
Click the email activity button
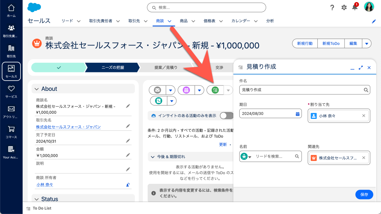(157, 90)
